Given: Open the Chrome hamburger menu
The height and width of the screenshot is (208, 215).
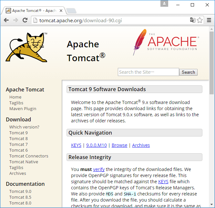Looking at the screenshot, I should click(209, 20).
